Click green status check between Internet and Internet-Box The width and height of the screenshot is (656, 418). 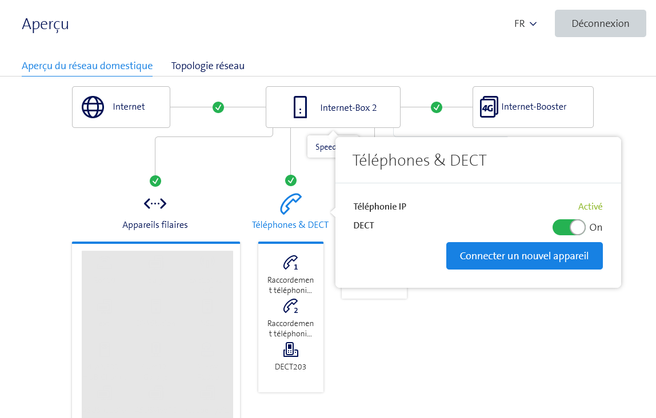point(218,107)
